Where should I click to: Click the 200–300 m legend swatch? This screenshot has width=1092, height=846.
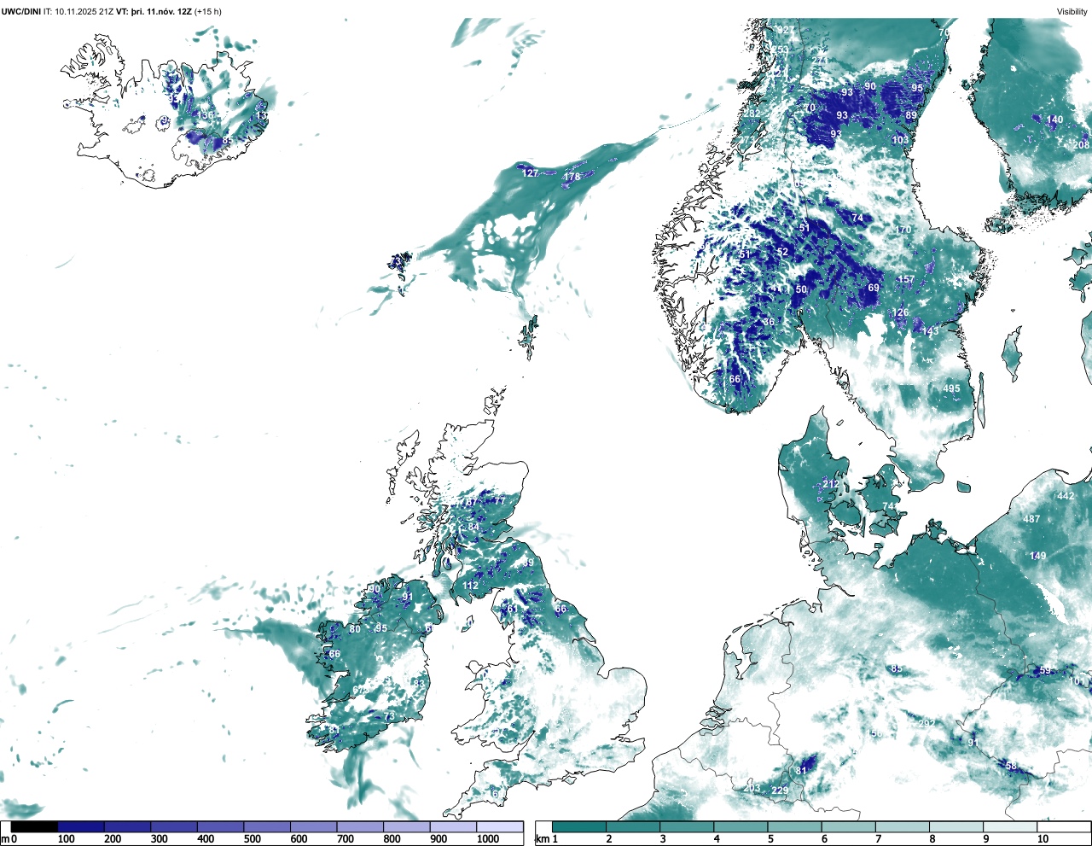[128, 826]
